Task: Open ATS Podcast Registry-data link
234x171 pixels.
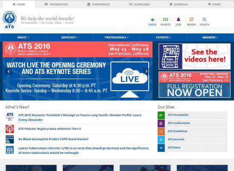Action: (x=50, y=129)
